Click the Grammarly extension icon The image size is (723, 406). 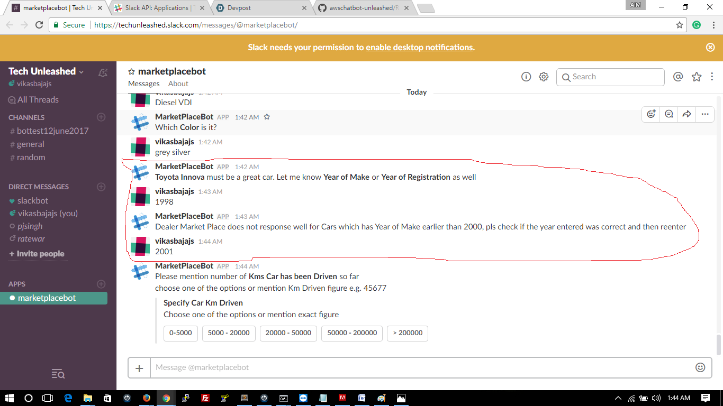coord(697,25)
